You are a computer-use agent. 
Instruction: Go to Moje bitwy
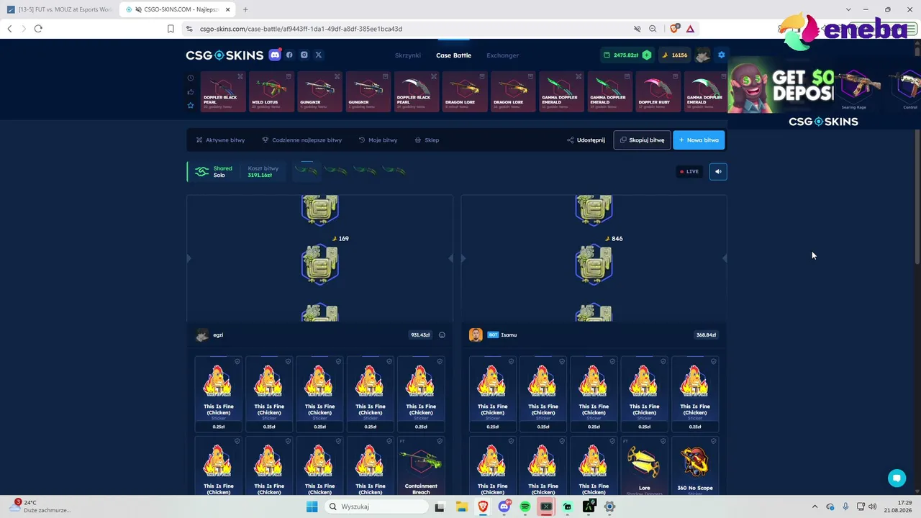click(x=378, y=140)
